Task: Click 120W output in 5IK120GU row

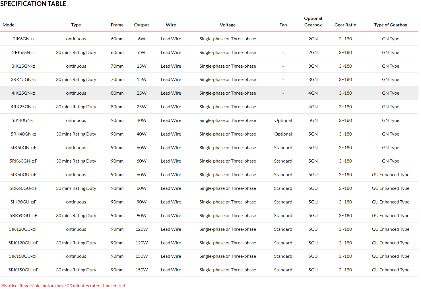Action: 142,229
